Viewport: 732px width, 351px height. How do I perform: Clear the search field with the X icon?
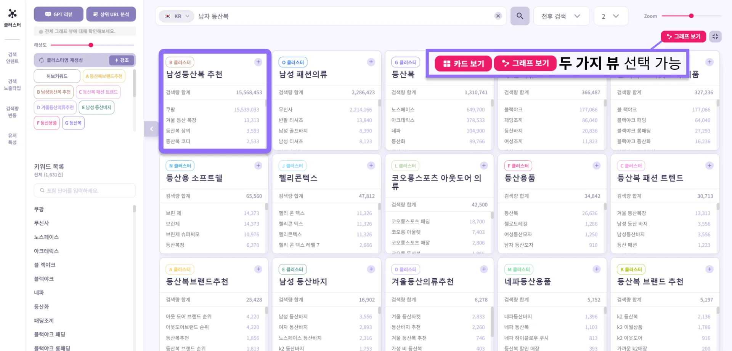coord(498,16)
